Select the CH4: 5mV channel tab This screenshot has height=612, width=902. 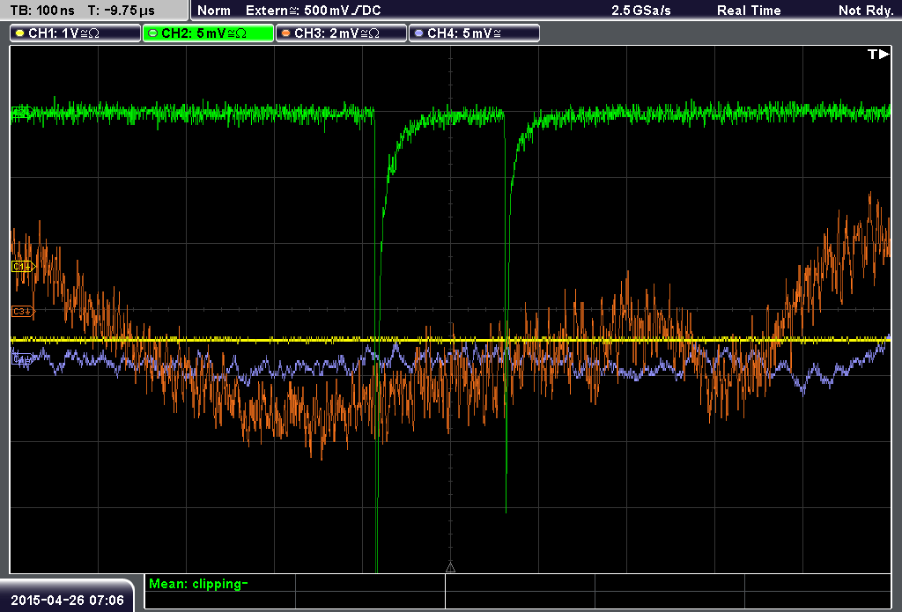coord(474,33)
